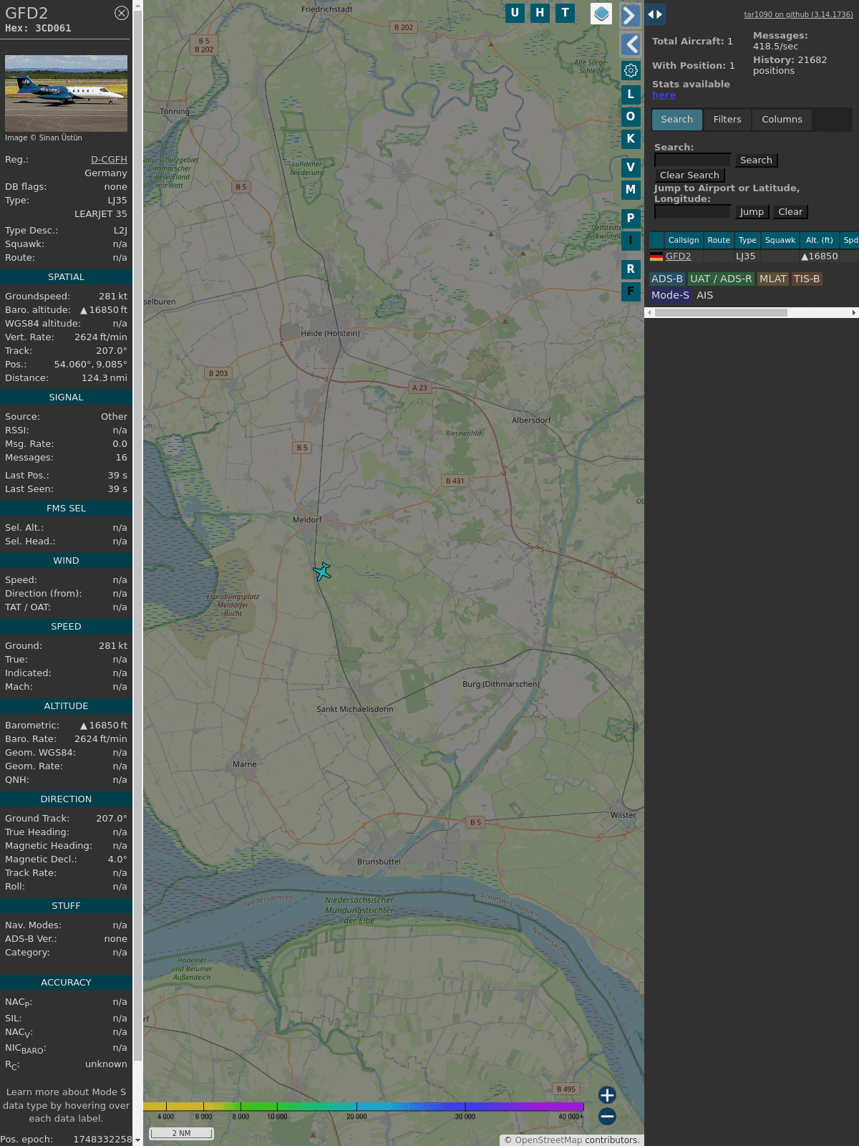Screen dimensions: 859x1146
Task: Open the settings gear icon
Action: click(x=631, y=70)
